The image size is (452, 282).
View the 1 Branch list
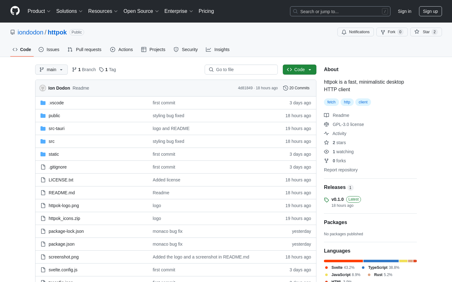[84, 70]
